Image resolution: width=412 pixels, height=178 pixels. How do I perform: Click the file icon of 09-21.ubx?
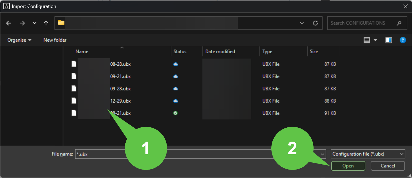click(x=74, y=76)
